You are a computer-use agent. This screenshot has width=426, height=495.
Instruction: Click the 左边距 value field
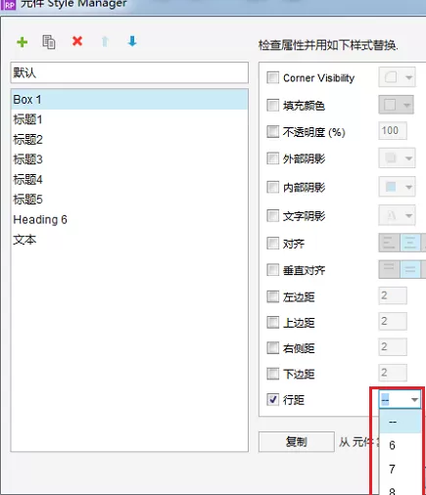pos(393,295)
